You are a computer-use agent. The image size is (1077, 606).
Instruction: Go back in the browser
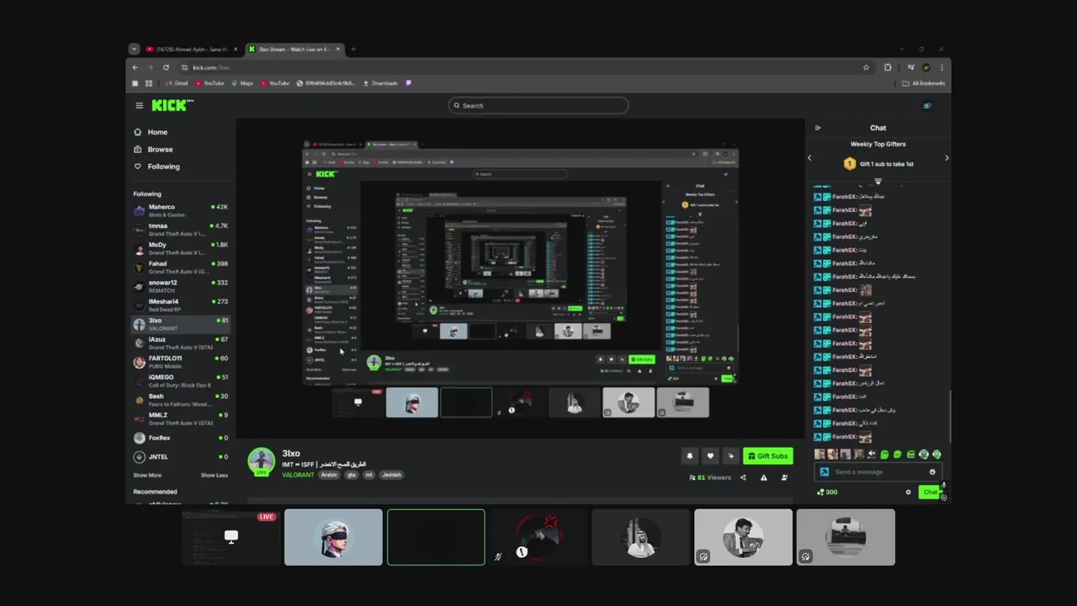click(x=135, y=67)
